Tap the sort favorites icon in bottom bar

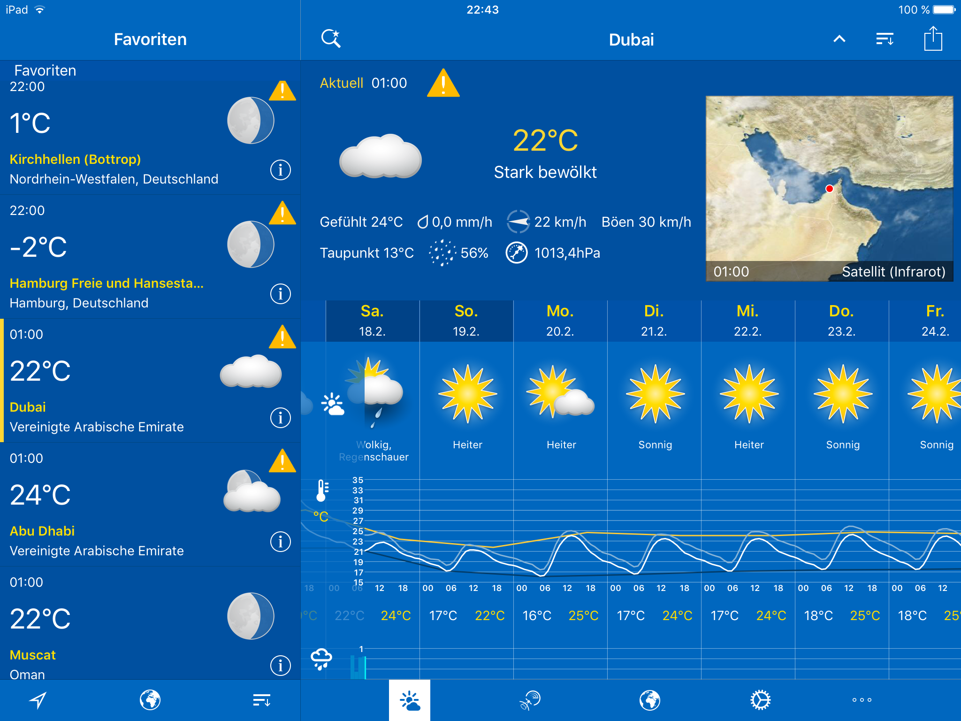[x=261, y=700]
